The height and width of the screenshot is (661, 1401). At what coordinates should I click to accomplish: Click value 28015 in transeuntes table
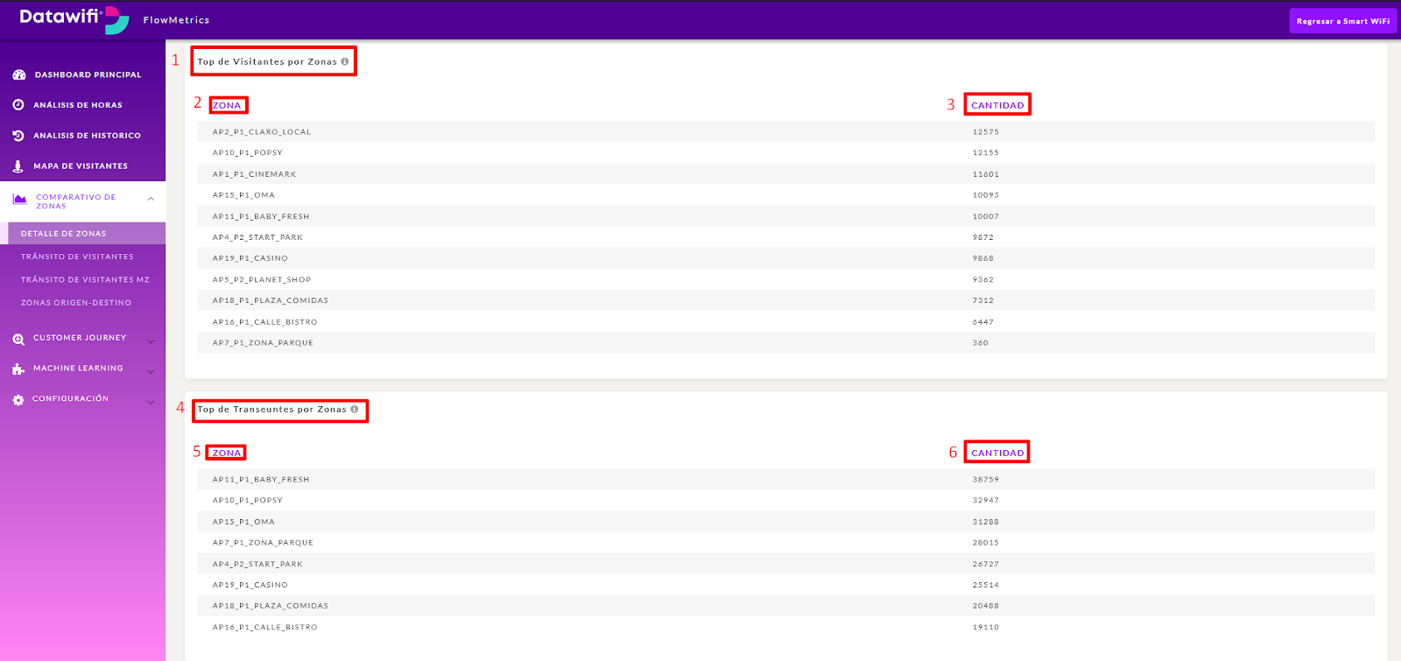[985, 543]
